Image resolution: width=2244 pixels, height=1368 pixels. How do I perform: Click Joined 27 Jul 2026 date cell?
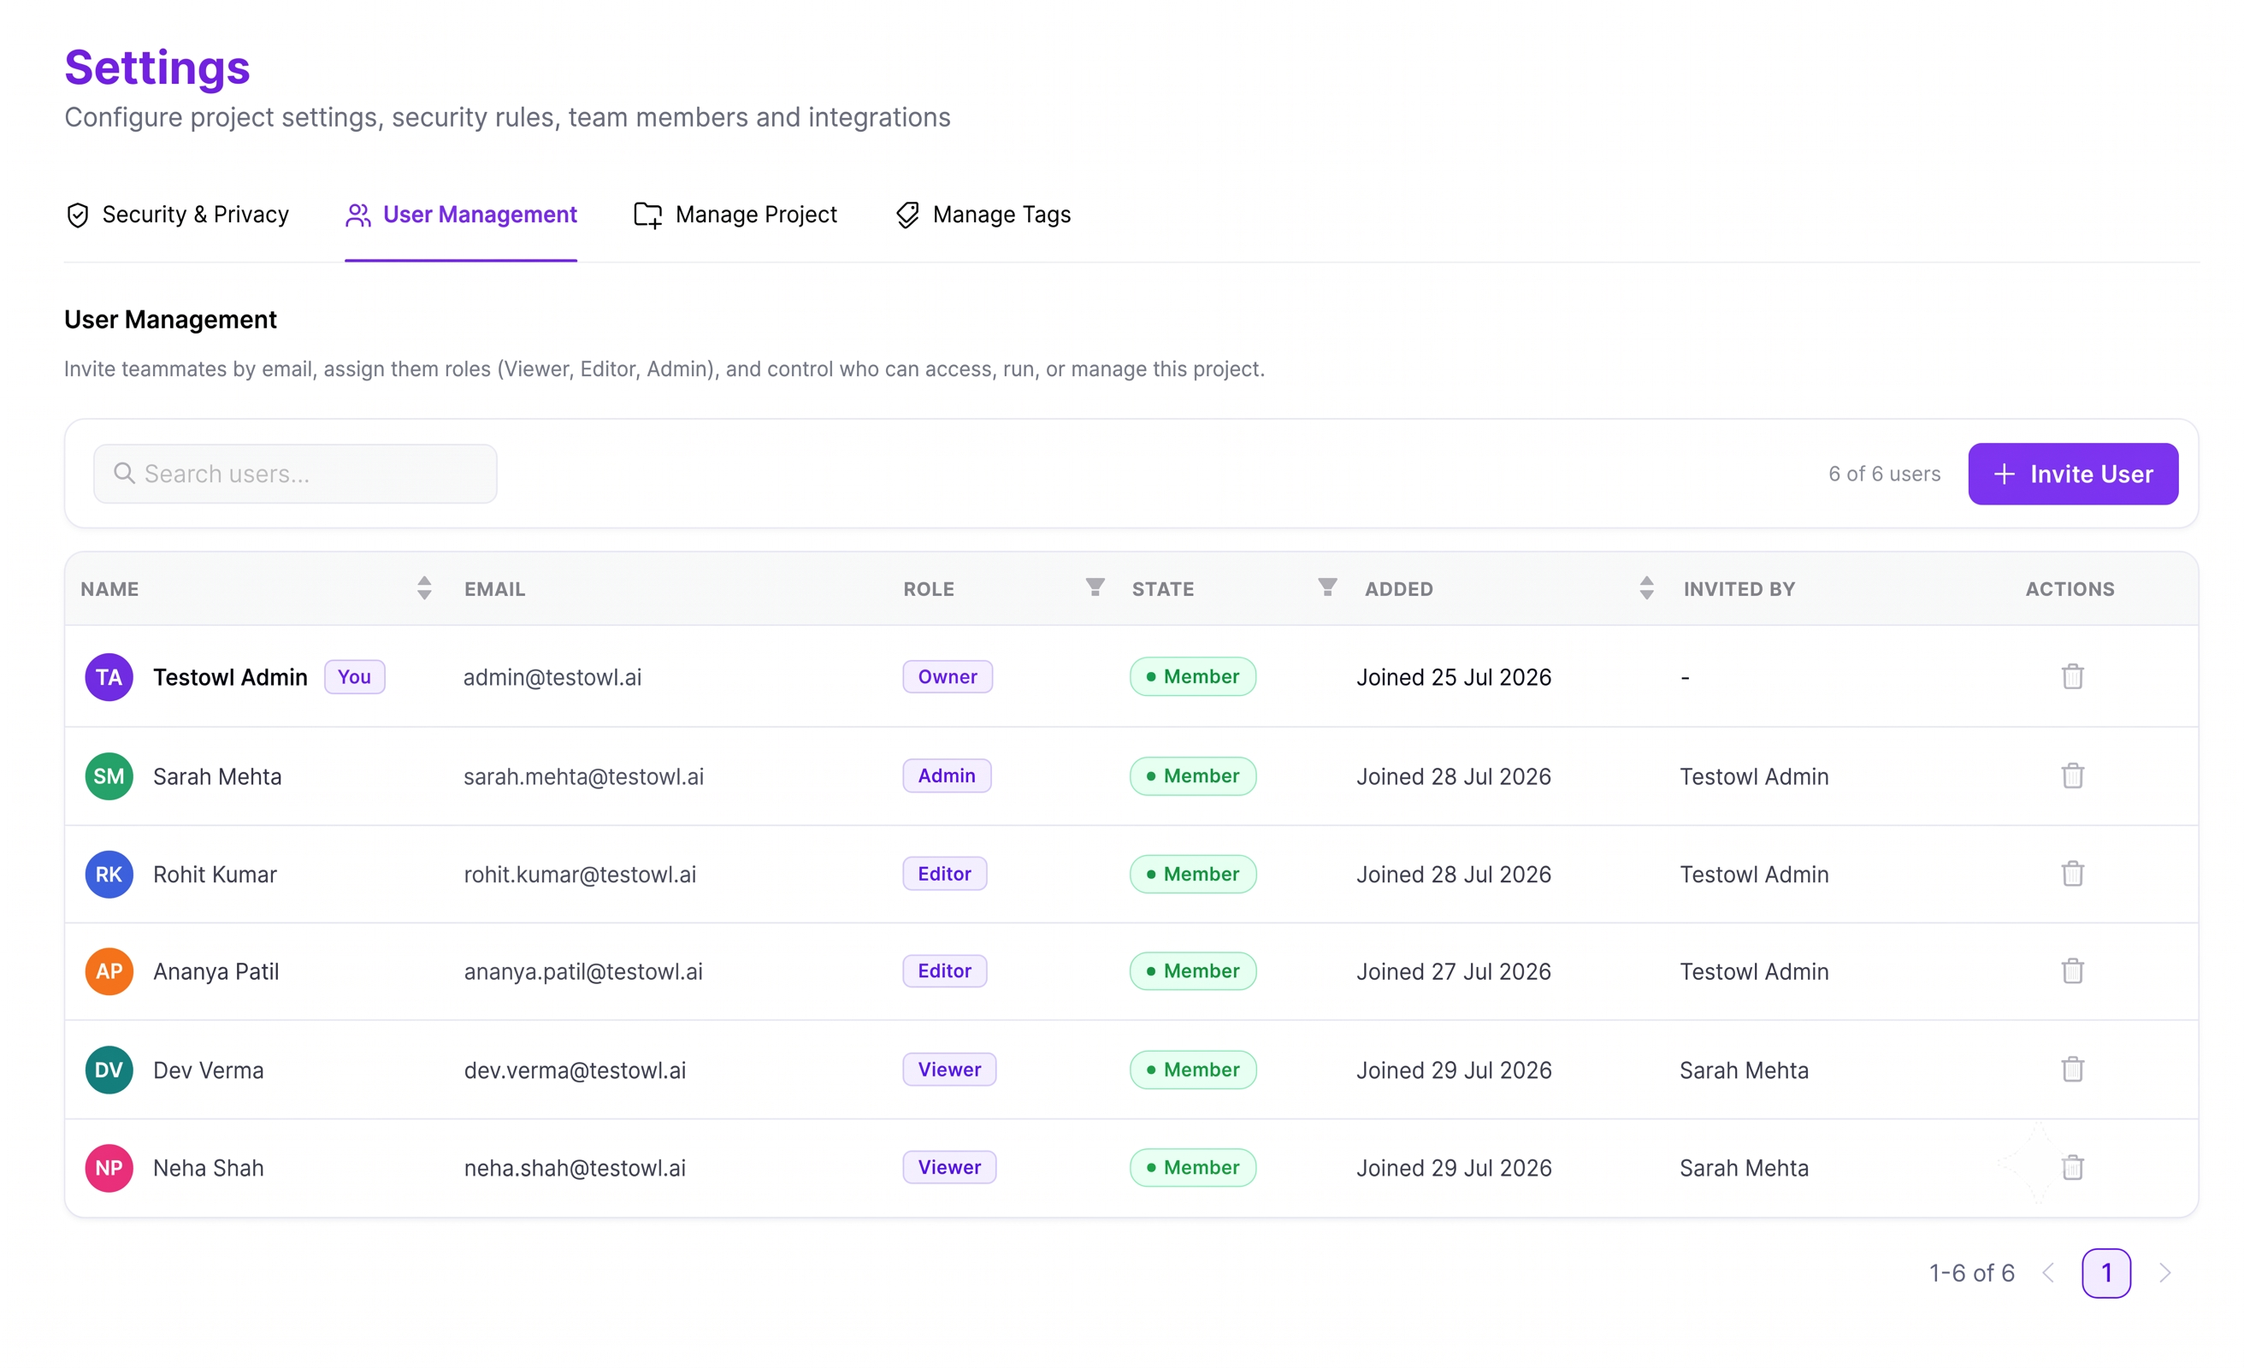pos(1454,972)
